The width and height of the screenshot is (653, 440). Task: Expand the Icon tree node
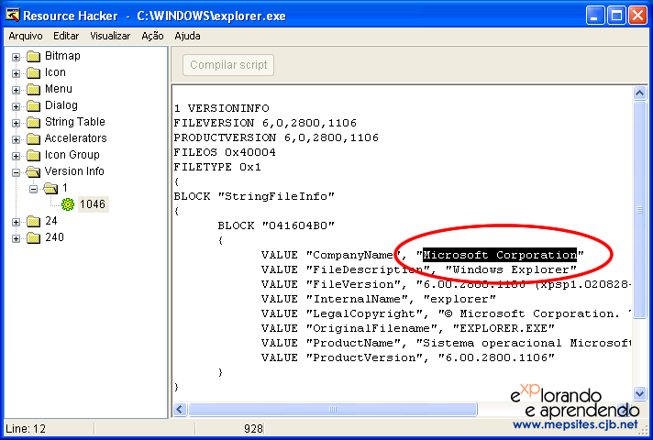(x=16, y=73)
